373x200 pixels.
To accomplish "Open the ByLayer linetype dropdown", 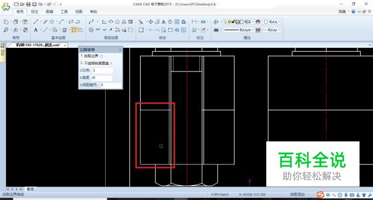I will click(x=239, y=30).
